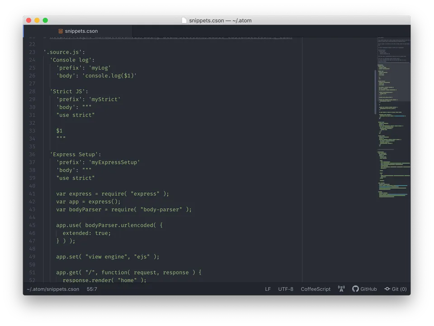This screenshot has width=434, height=326.
Task: Click the 55:7 cursor position indicator
Action: coord(92,289)
